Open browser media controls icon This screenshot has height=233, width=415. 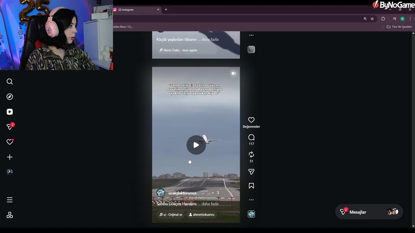tap(395, 19)
